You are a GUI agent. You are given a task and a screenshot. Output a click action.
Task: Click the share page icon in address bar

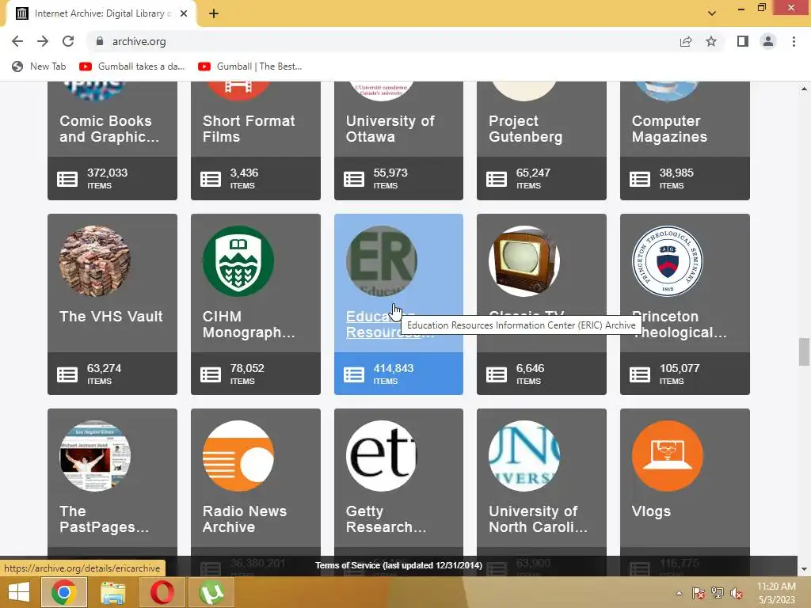[x=686, y=41]
